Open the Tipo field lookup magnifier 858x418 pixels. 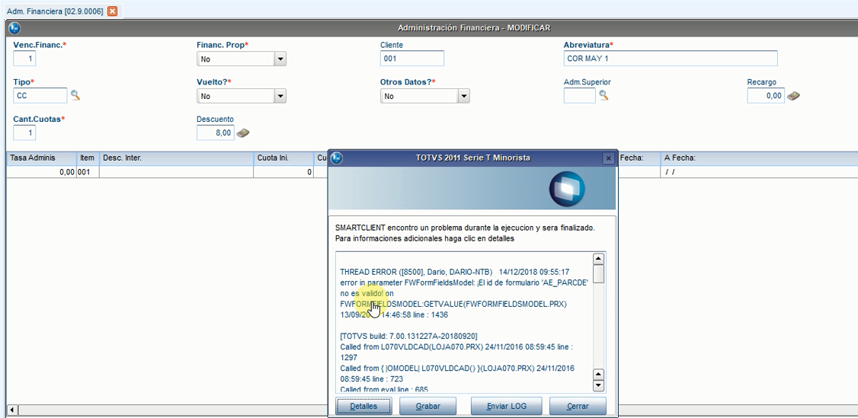tap(75, 96)
